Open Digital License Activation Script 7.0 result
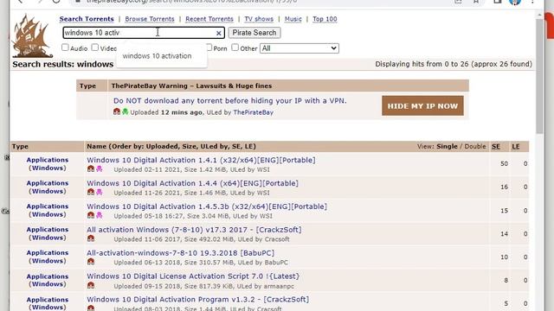554x311 pixels. pos(193,276)
